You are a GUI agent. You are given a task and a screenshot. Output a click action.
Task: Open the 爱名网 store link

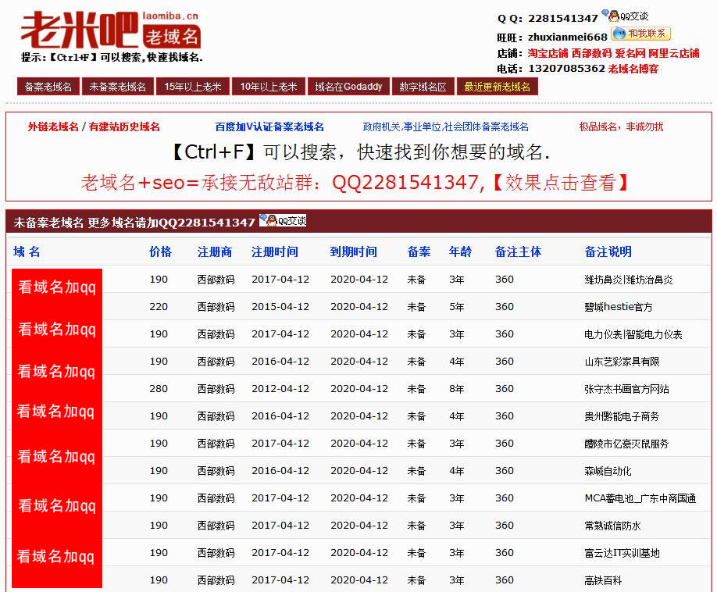point(630,53)
